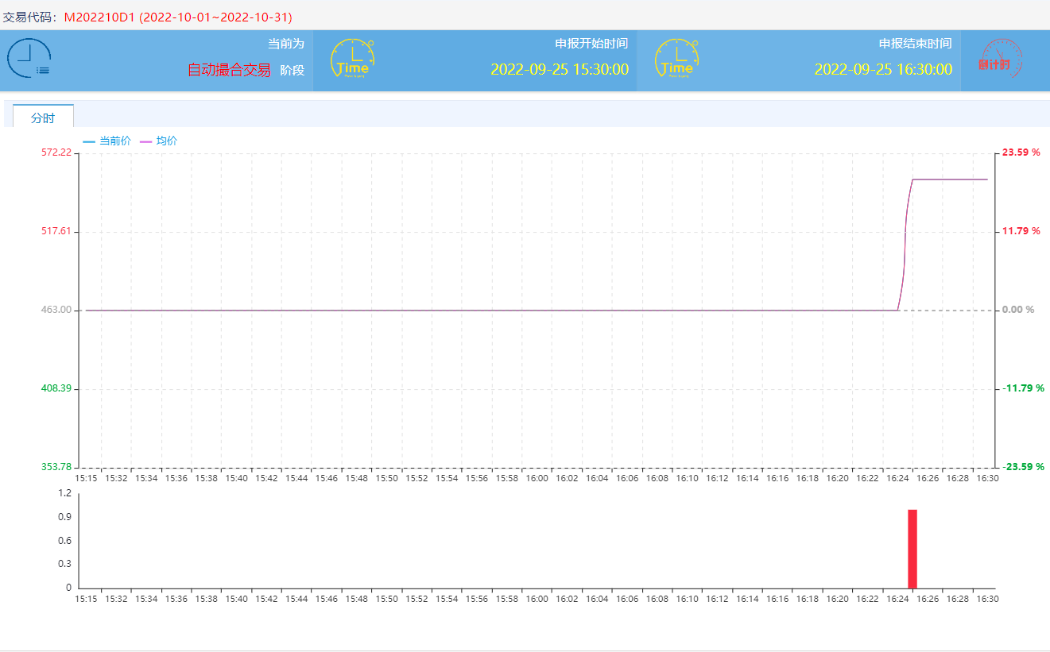Switch to the 分时 tab

43,118
